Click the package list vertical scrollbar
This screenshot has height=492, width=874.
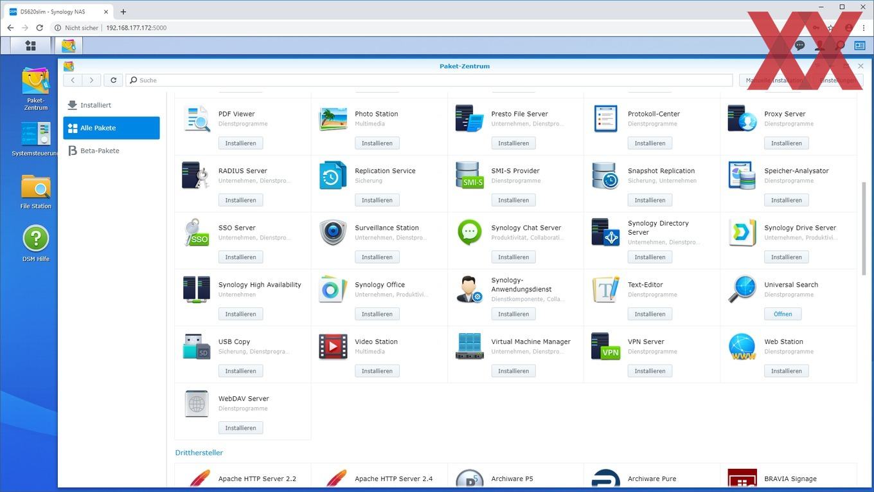coord(863,228)
